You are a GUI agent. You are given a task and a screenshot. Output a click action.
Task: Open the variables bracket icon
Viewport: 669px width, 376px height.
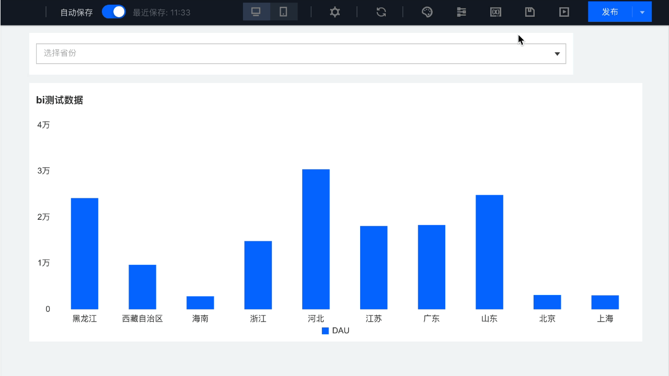[x=495, y=12]
